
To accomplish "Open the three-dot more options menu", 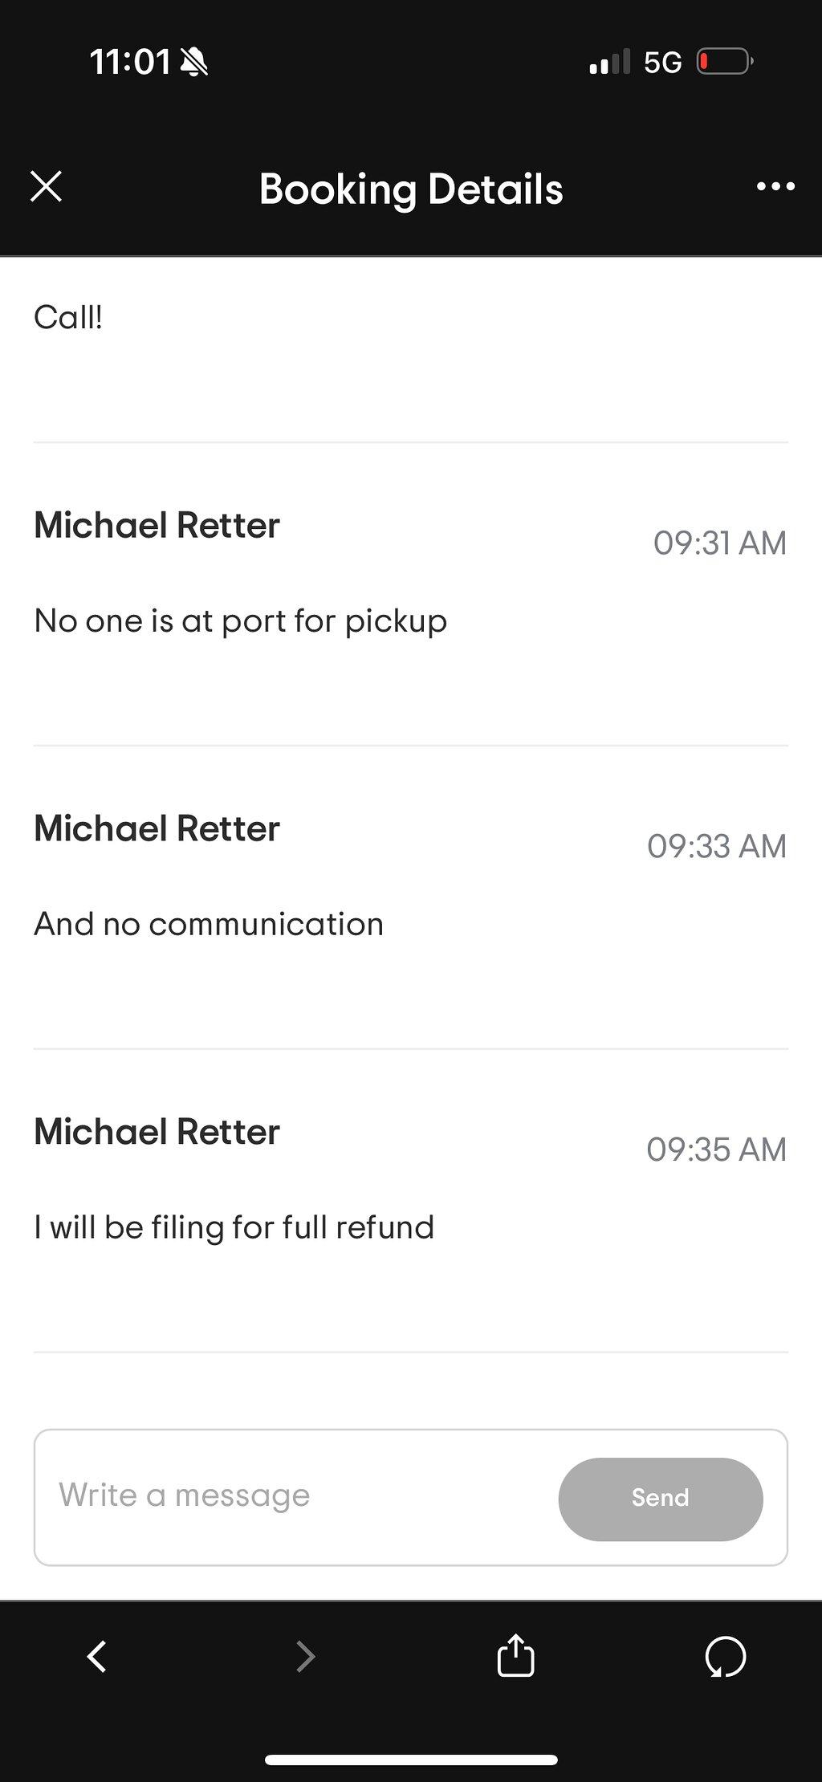I will [x=775, y=187].
